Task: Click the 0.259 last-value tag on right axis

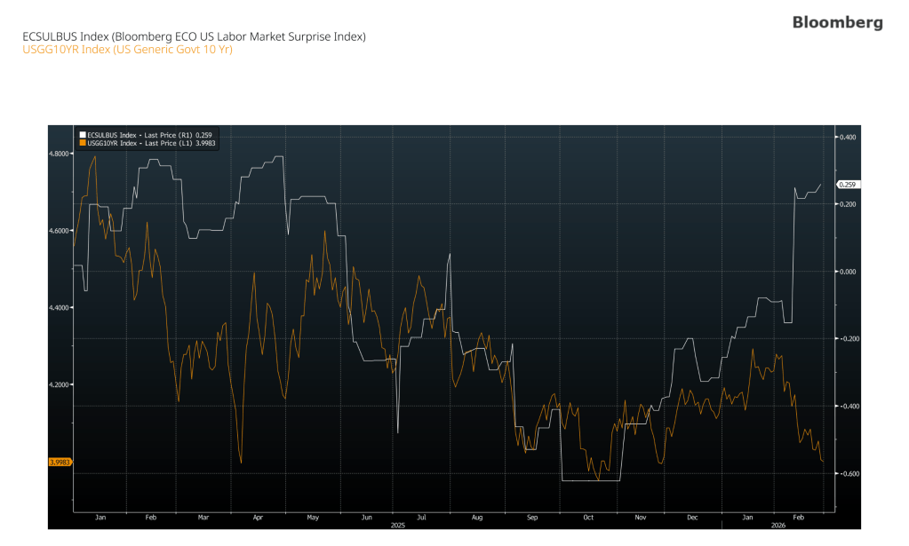Action: coord(849,185)
